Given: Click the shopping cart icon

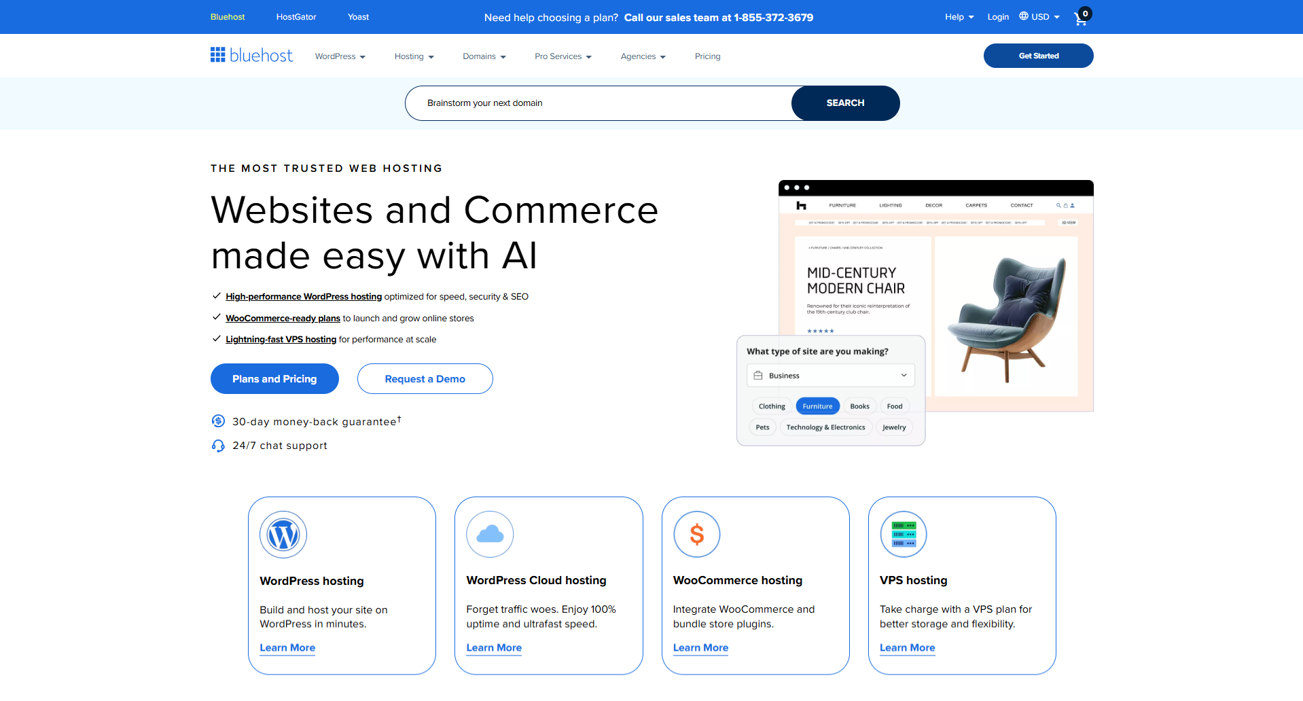Looking at the screenshot, I should [1081, 18].
